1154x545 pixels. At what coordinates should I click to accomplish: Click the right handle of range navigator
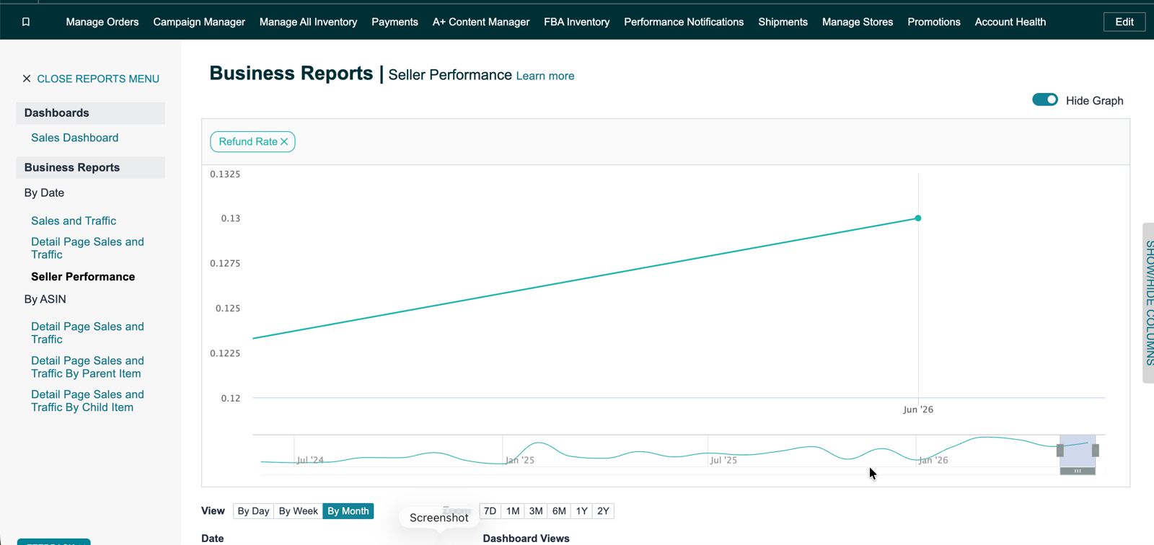(x=1095, y=451)
